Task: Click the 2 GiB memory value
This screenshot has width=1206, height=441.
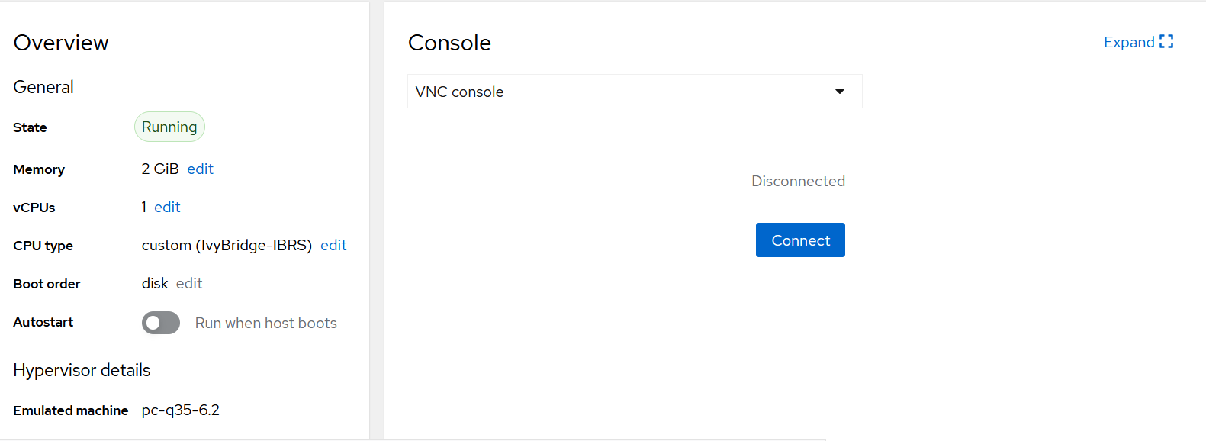Action: pyautogui.click(x=160, y=169)
